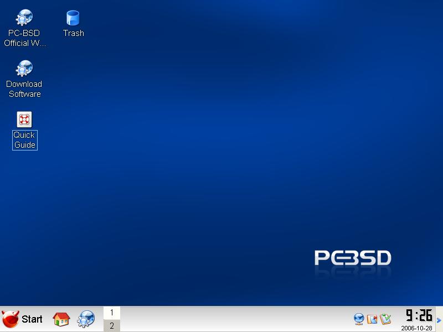Click the PC-BSD logo on the wallpaper
The image size is (443, 332).
pyautogui.click(x=353, y=257)
